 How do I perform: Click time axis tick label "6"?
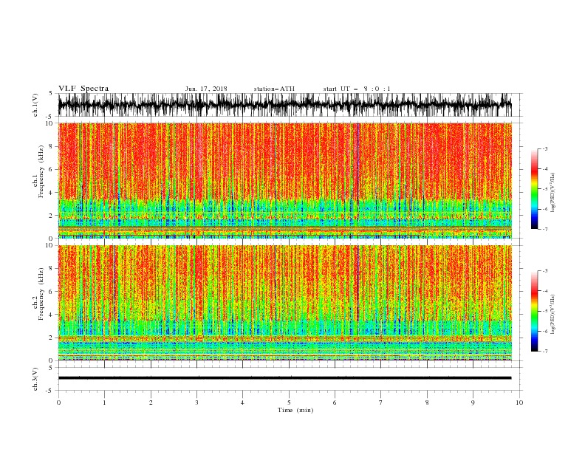pyautogui.click(x=335, y=403)
